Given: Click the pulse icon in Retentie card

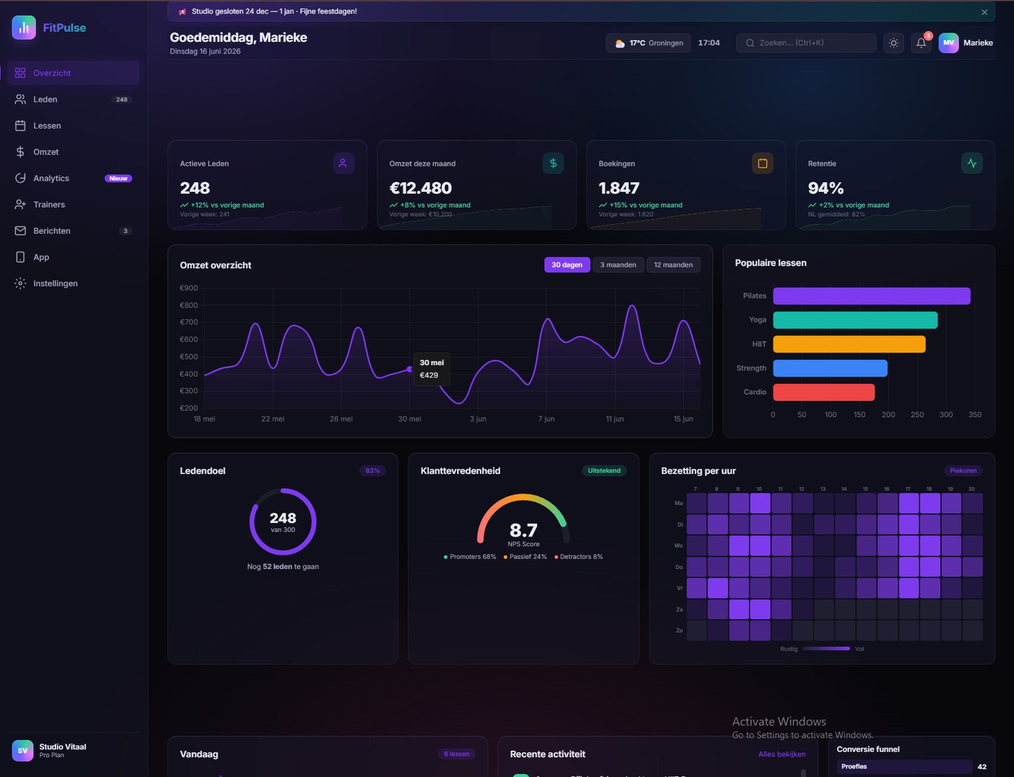Looking at the screenshot, I should point(972,163).
